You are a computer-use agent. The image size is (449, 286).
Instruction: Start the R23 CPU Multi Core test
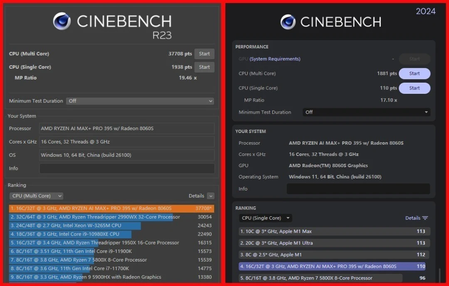[x=204, y=54]
